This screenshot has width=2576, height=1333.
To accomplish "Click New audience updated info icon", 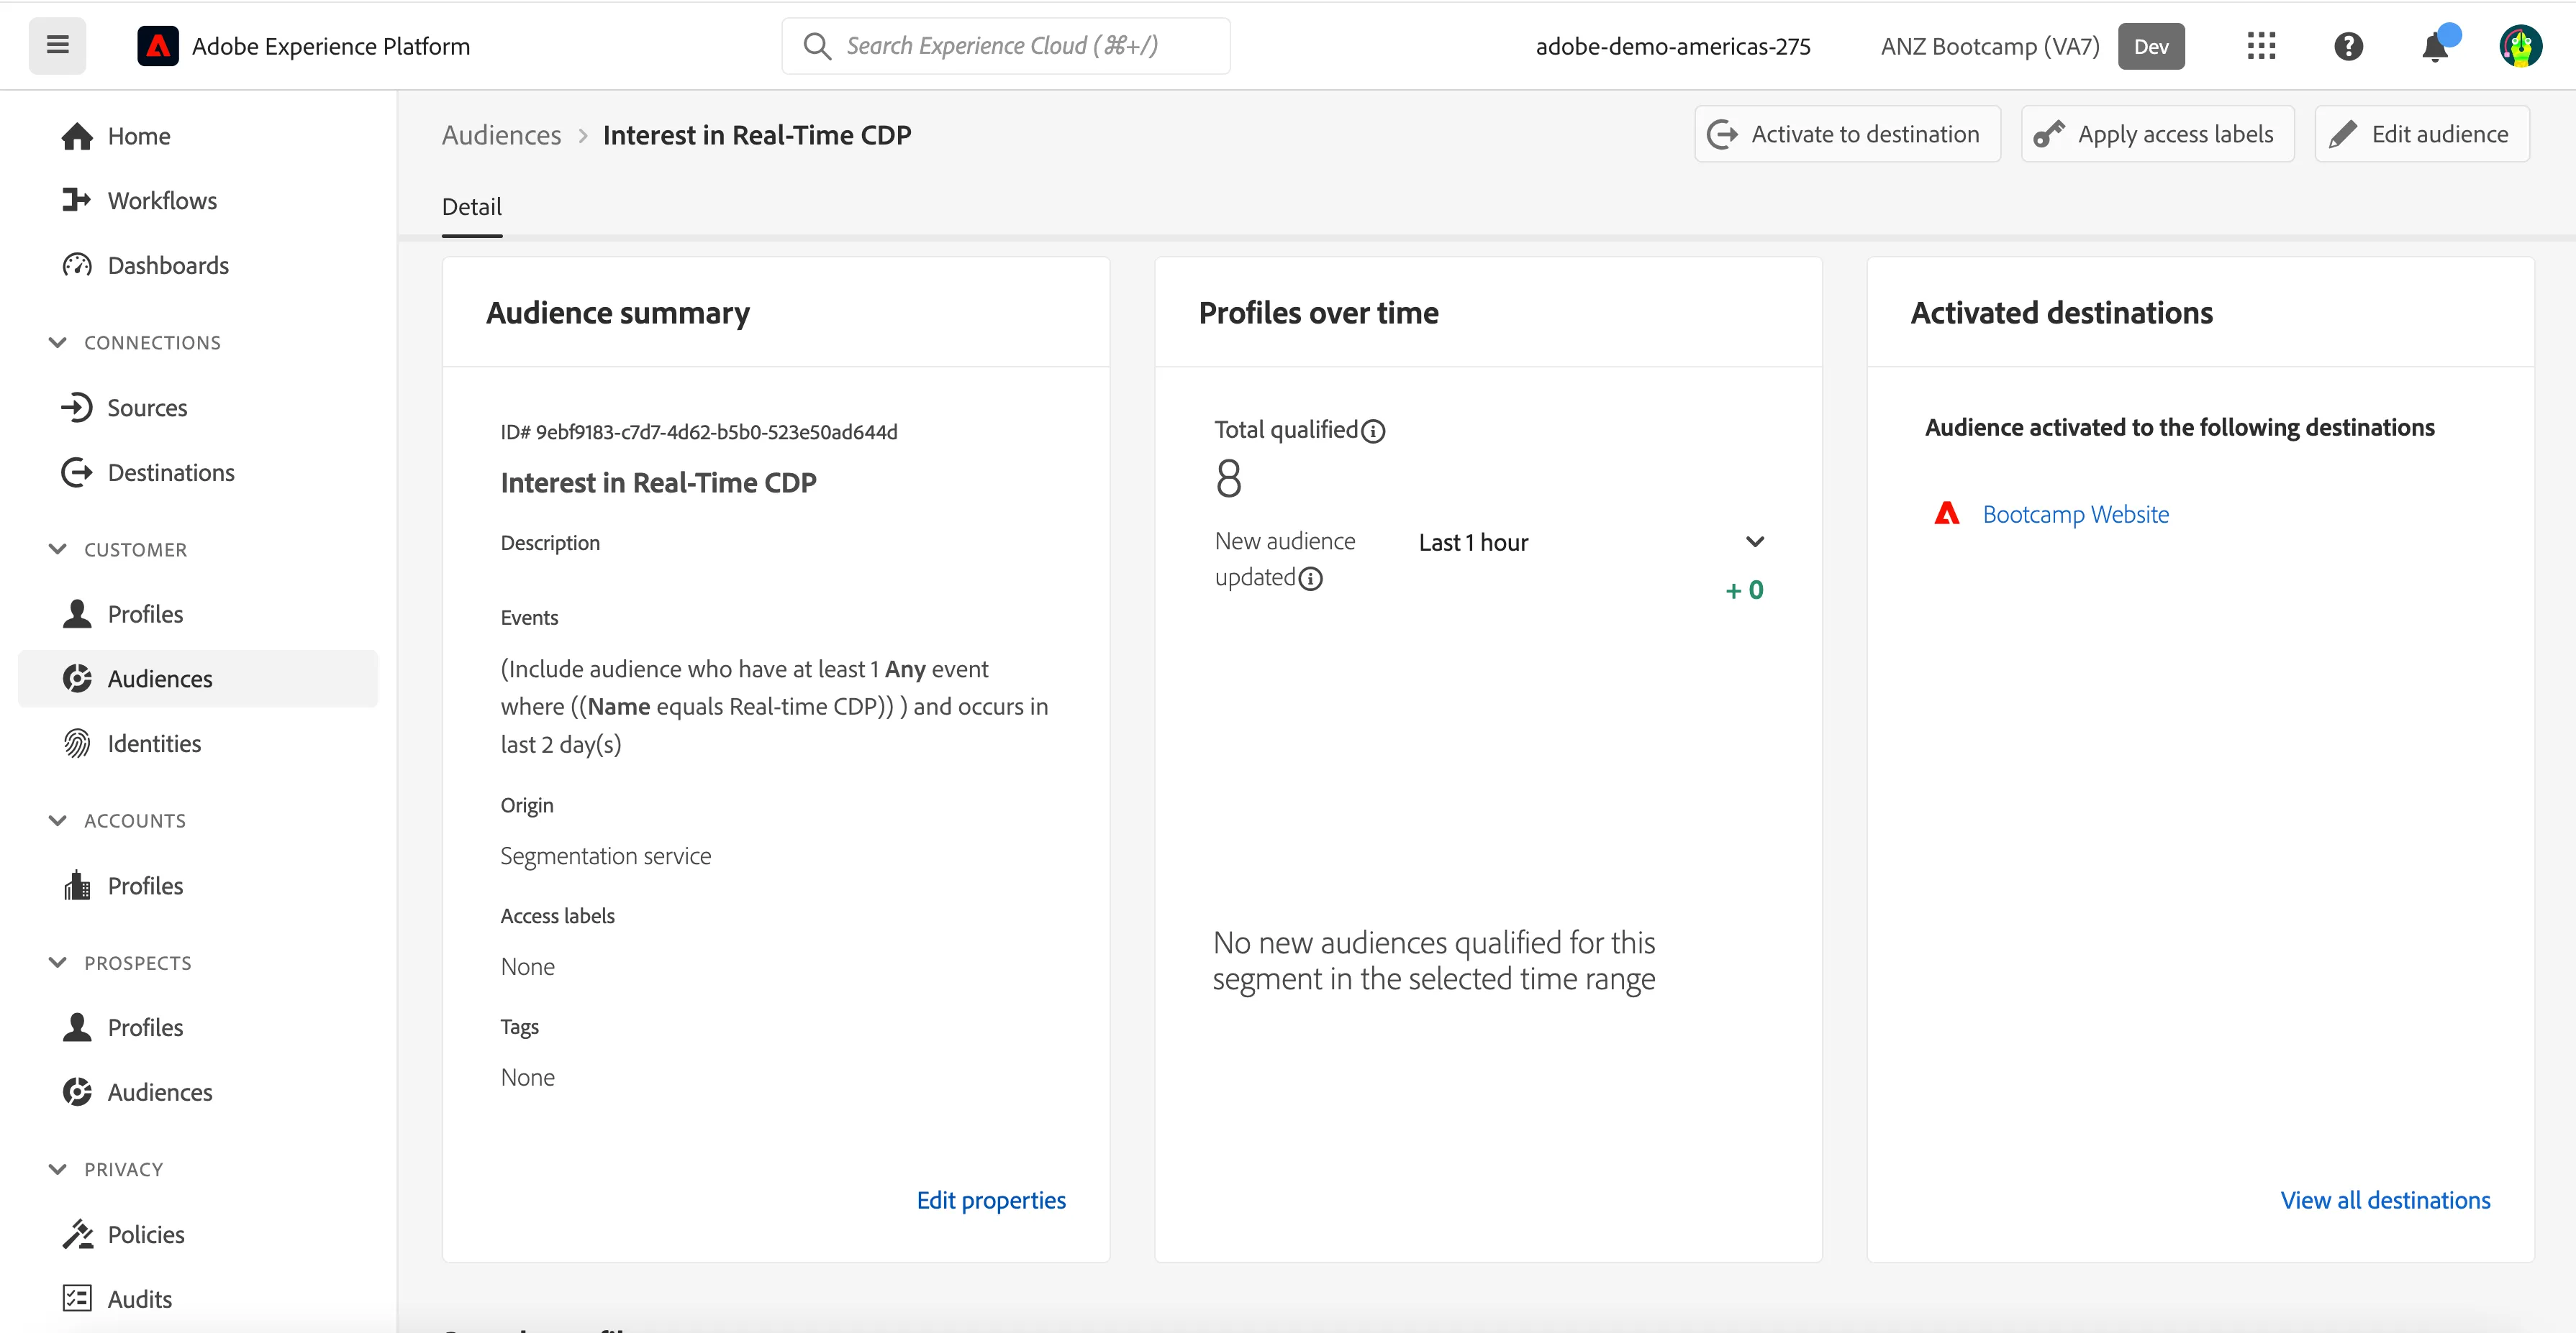I will coord(1310,579).
